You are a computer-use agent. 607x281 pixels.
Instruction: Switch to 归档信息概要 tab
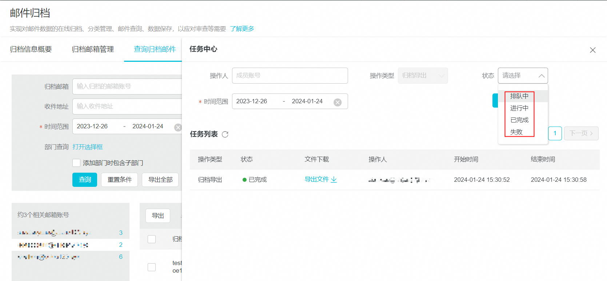[x=31, y=49]
